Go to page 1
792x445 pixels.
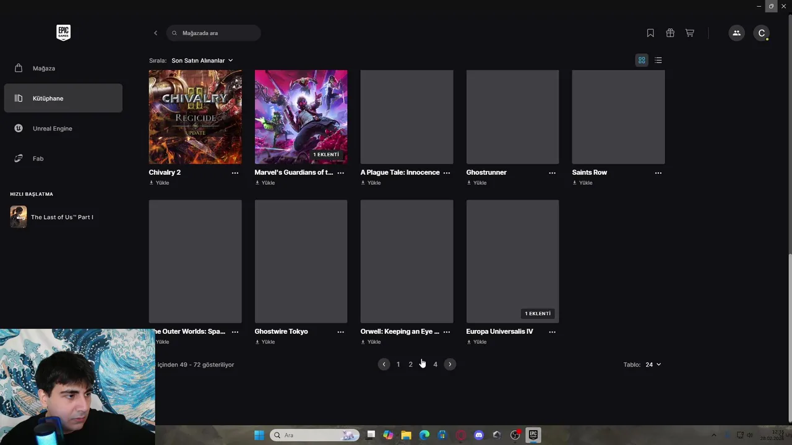[x=398, y=365]
